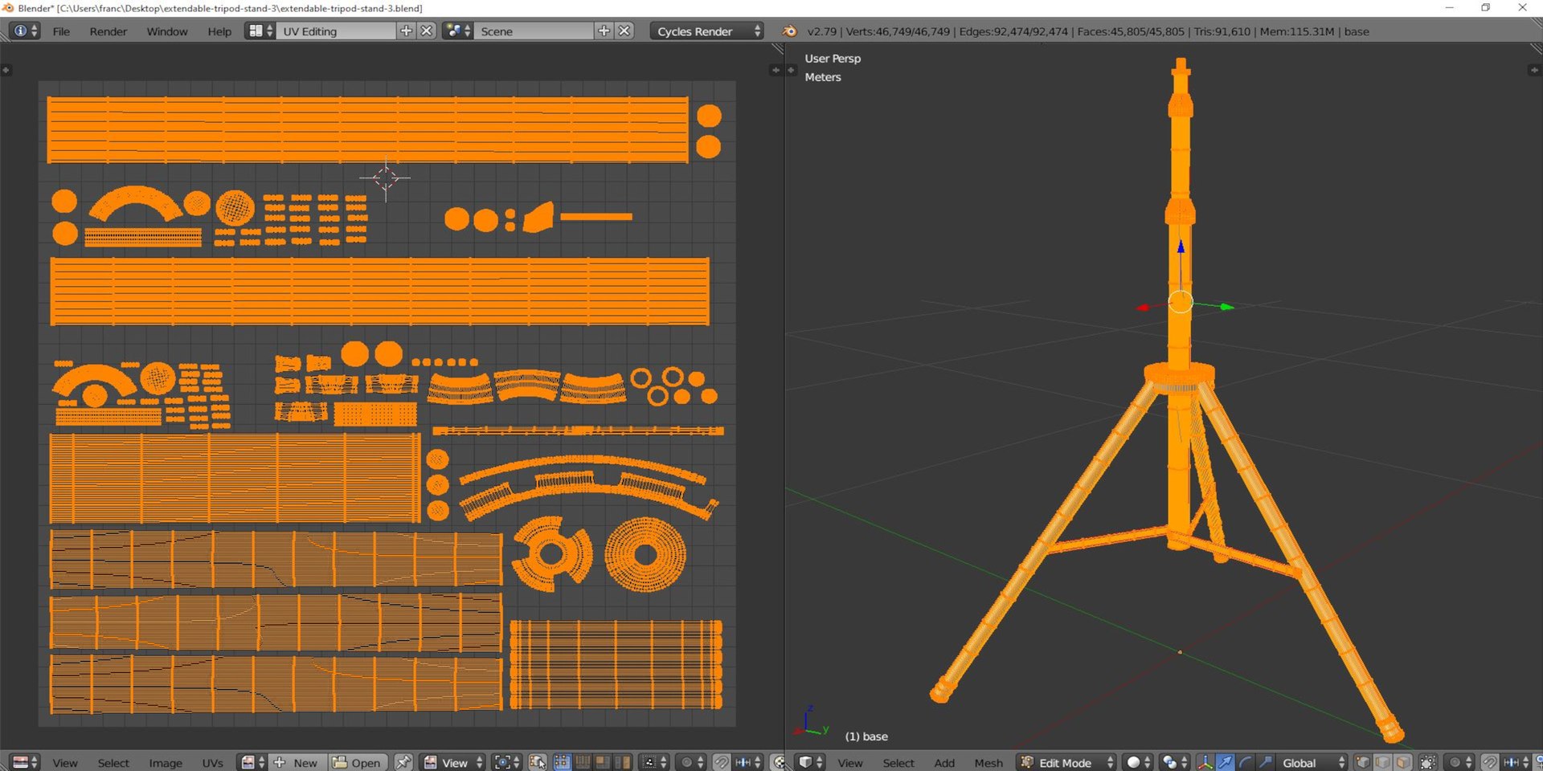Image resolution: width=1543 pixels, height=771 pixels.
Task: Open the UVs menu
Action: (212, 762)
